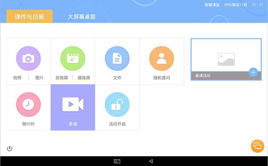Image resolution: width=268 pixels, height=166 pixels.
Task: Switch to the 课件与白板 tab
Action: (x=29, y=16)
